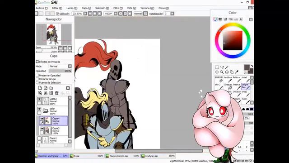Delete the selected layer with trash icon

pyautogui.click(x=57, y=93)
